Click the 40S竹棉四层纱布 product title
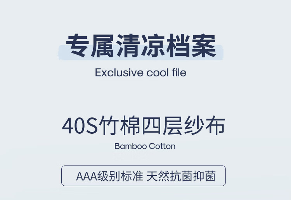Image resolution: width=291 pixels, height=200 pixels. point(144,125)
